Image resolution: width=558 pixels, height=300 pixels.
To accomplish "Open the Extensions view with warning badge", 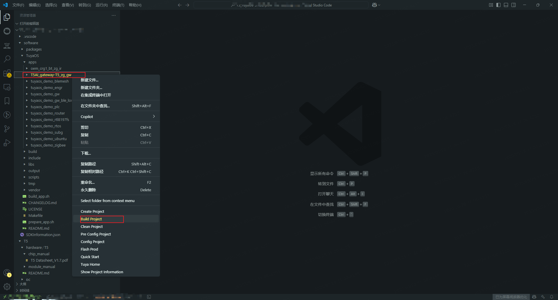I will (x=7, y=73).
